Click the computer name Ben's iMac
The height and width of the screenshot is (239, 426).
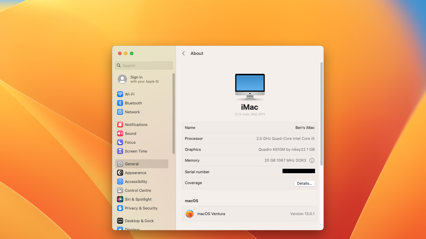coord(305,128)
